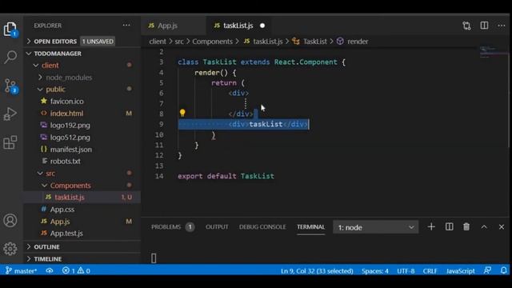The image size is (512, 288).
Task: Open App.test.js file
Action: pos(82,233)
